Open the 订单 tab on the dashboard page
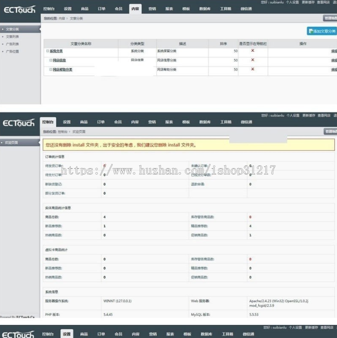The image size is (337, 338). click(x=101, y=122)
